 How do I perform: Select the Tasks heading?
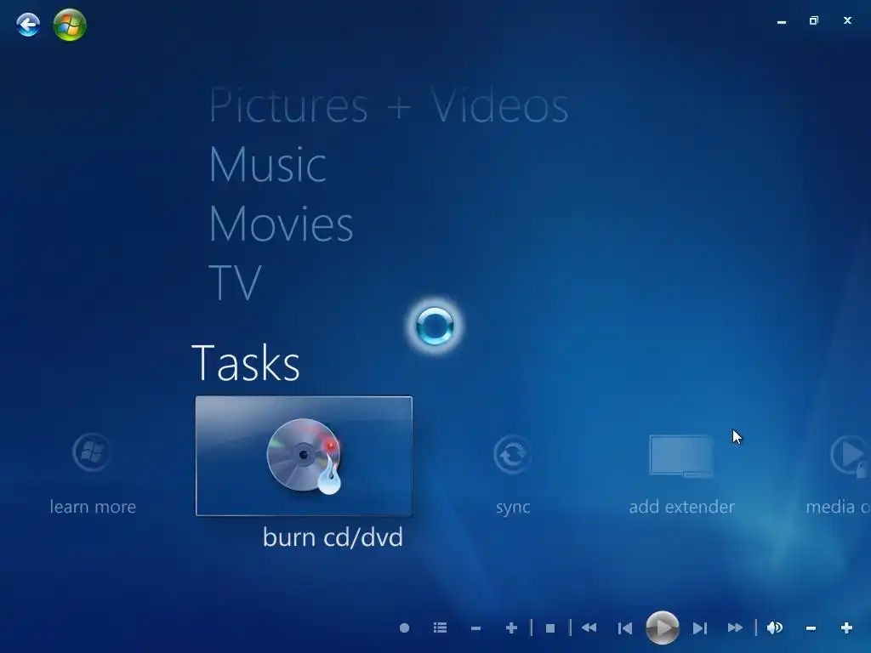pyautogui.click(x=246, y=362)
